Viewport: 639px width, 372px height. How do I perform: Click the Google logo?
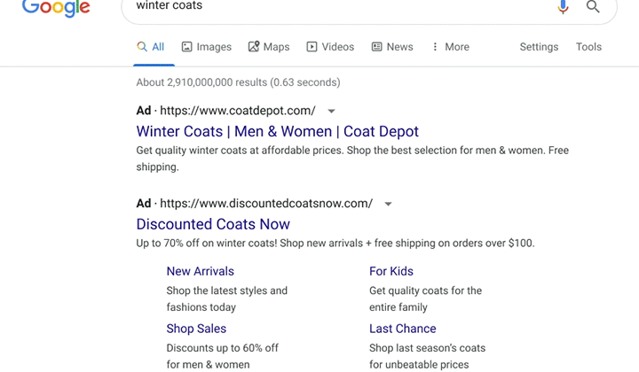[x=56, y=8]
